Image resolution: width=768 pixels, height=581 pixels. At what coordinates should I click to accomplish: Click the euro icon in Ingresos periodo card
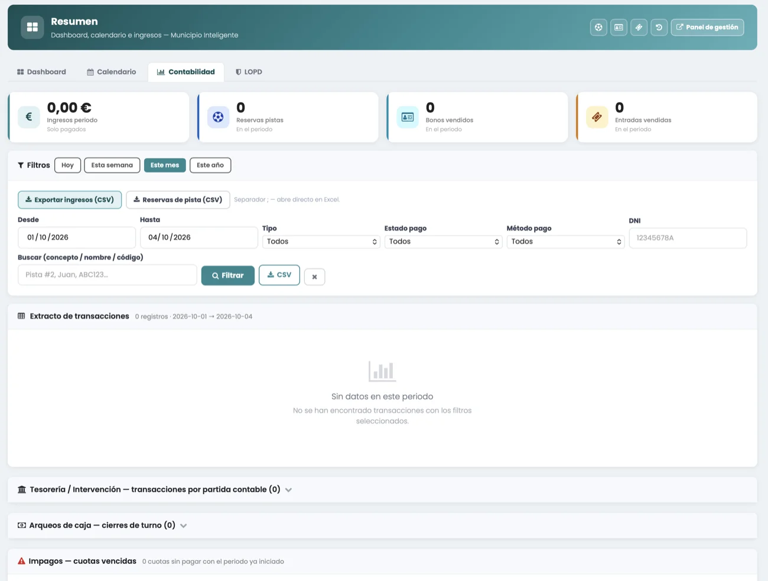[x=29, y=117]
